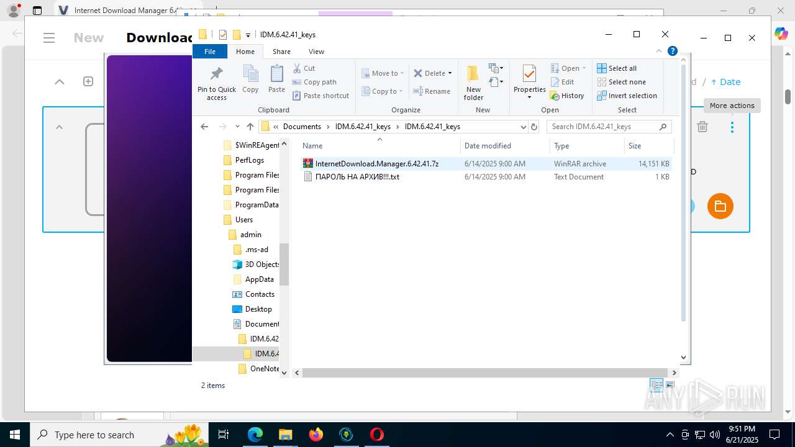Screen dimensions: 795x447
Task: Open hamburger menu in Downloads window
Action: tap(50, 38)
